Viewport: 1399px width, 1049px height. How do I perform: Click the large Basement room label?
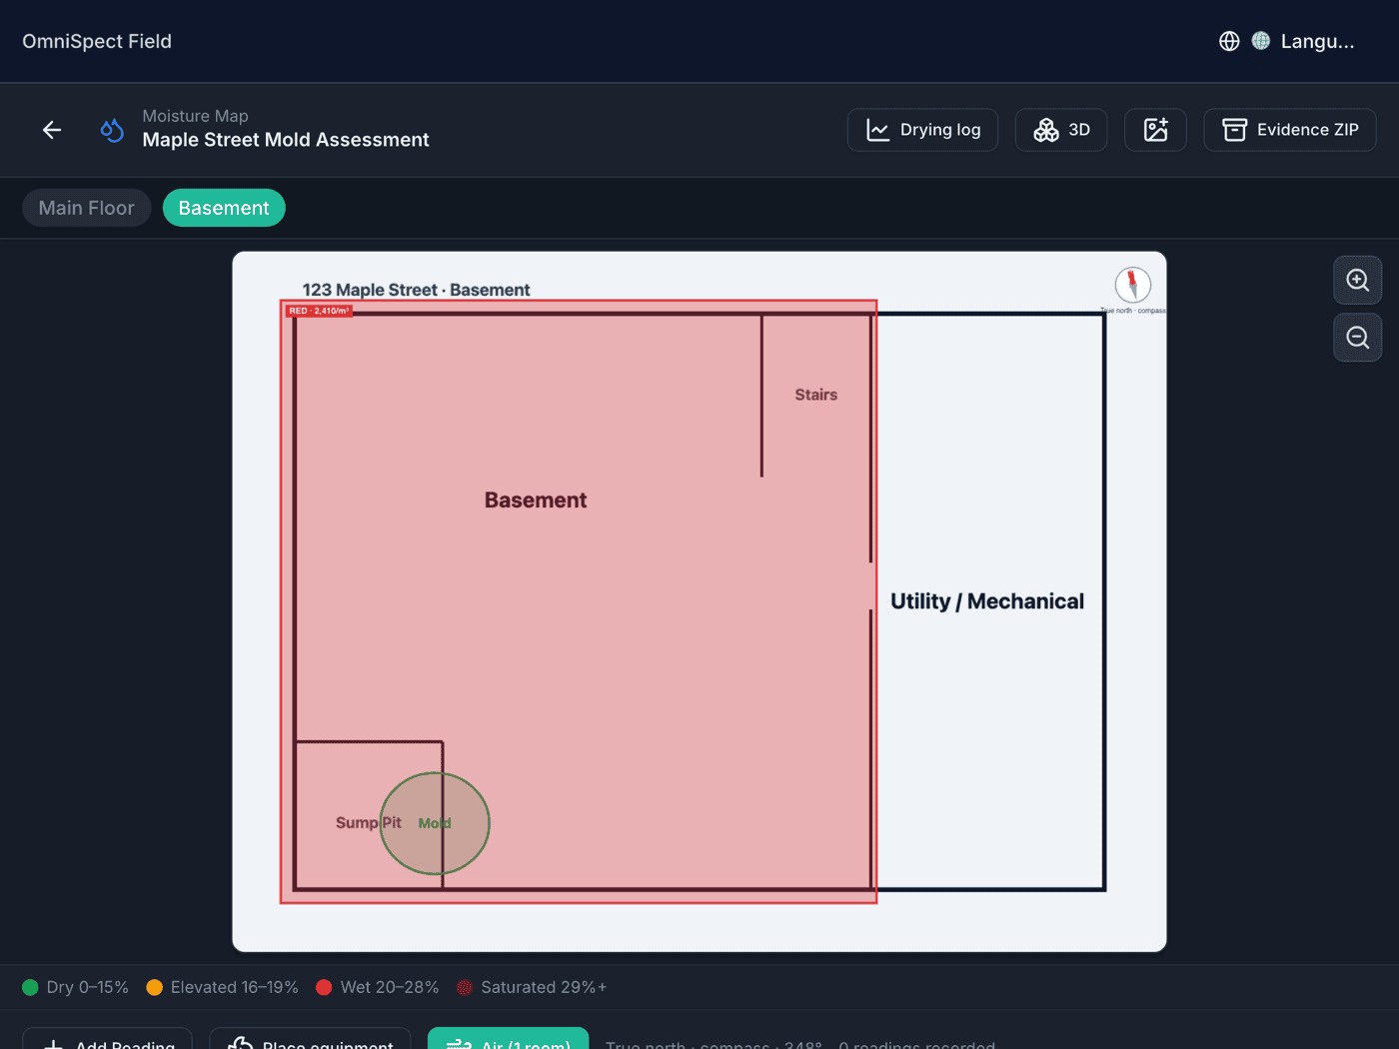click(536, 500)
